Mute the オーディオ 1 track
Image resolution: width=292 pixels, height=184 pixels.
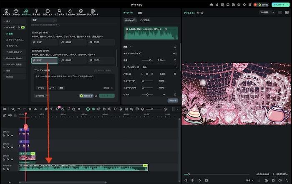[8, 169]
